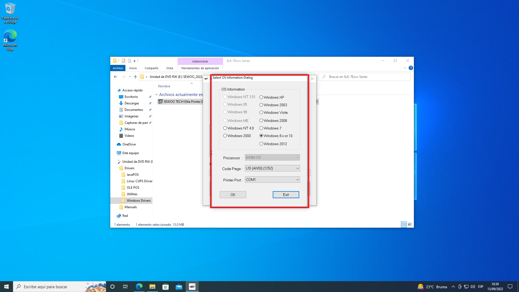
Task: Click the Explorer help question mark icon
Action: 411,68
